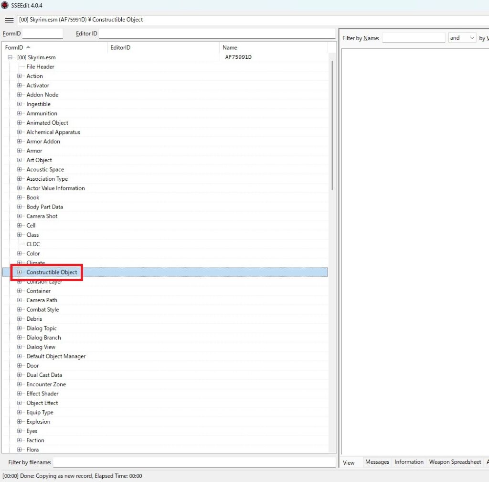Select the Weapon Spreadsheet tab
Image resolution: width=489 pixels, height=482 pixels.
455,462
